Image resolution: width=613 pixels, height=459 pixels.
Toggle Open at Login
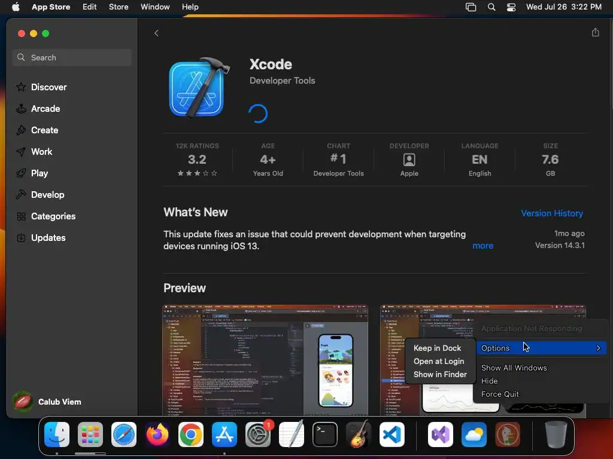click(x=439, y=362)
